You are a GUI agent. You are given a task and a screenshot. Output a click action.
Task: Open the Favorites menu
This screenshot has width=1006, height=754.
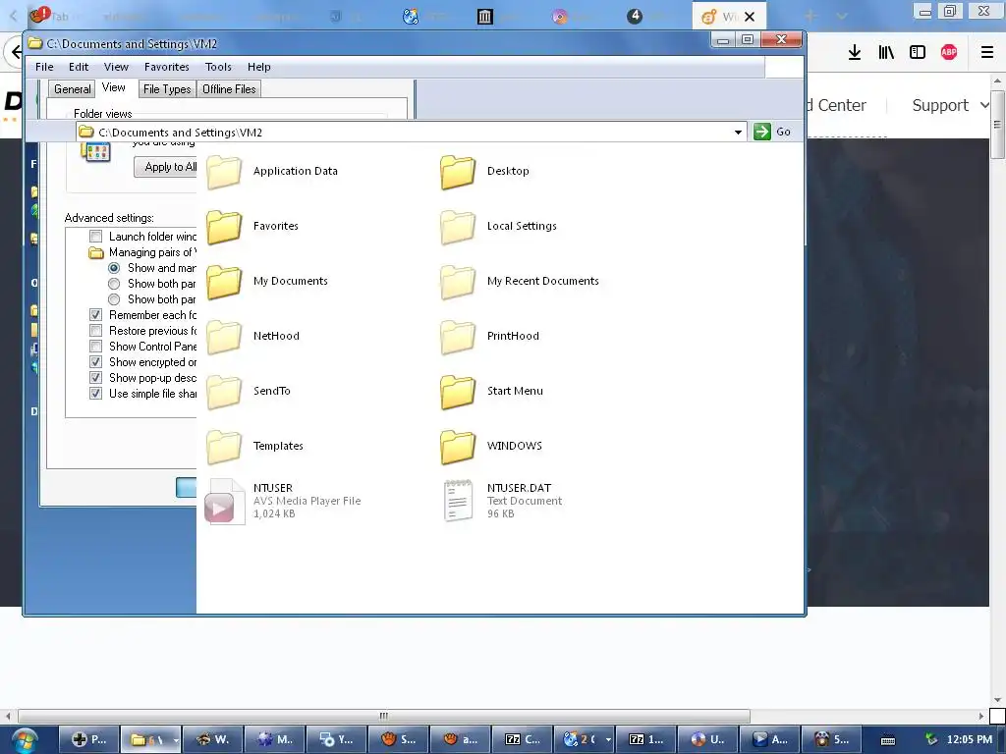pos(167,67)
